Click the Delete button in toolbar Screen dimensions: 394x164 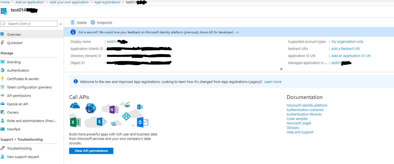(79, 23)
